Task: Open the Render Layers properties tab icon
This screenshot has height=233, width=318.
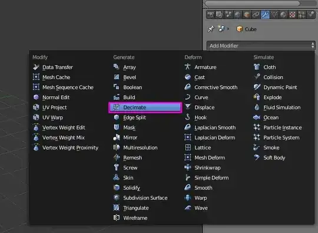Action: pos(220,15)
